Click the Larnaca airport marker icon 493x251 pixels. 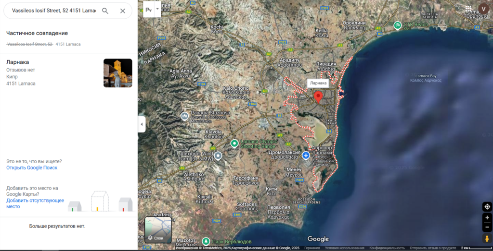306,155
